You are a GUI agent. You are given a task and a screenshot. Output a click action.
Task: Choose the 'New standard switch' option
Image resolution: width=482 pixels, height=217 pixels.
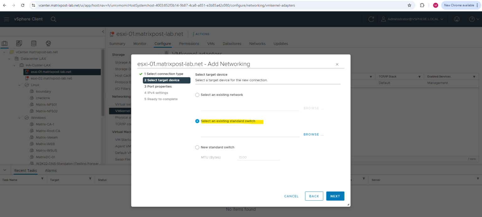197,147
